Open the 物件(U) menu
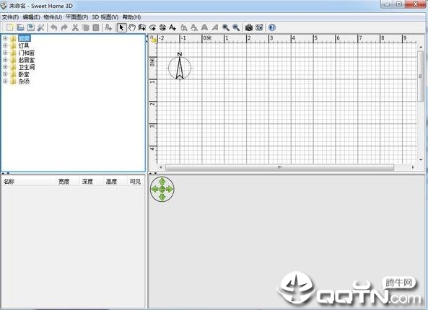The width and height of the screenshot is (428, 310). coord(53,17)
